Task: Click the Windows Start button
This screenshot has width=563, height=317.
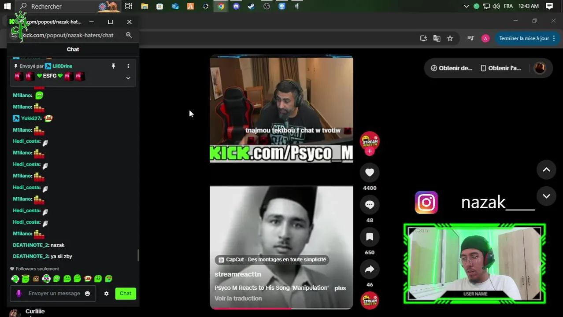Action: [7, 6]
